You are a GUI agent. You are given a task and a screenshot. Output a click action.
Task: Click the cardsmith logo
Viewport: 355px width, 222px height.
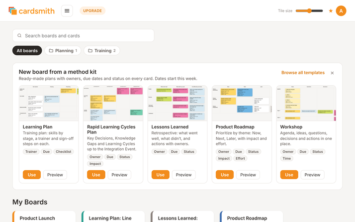(31, 11)
